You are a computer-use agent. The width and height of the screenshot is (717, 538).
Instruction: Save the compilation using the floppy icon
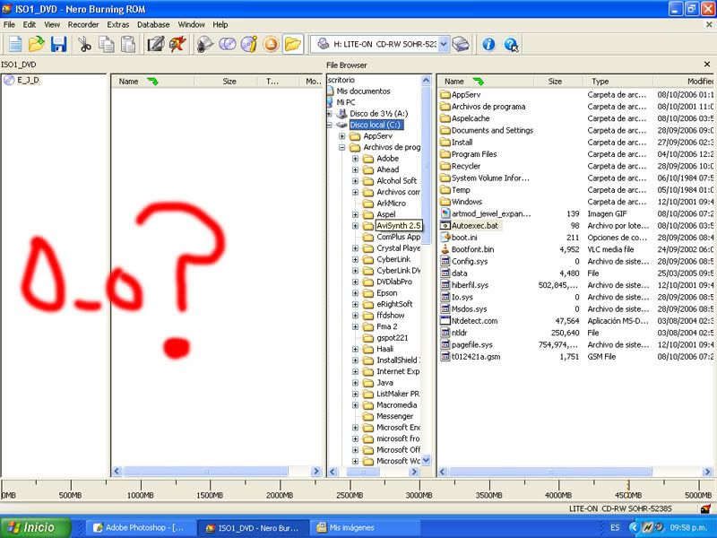coord(58,44)
